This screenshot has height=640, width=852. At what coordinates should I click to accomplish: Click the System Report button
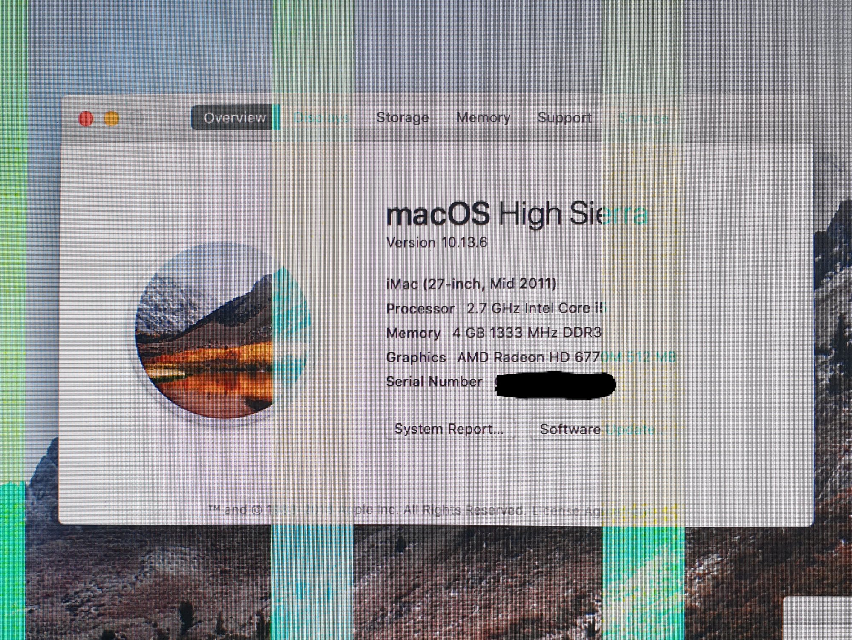[x=449, y=429]
